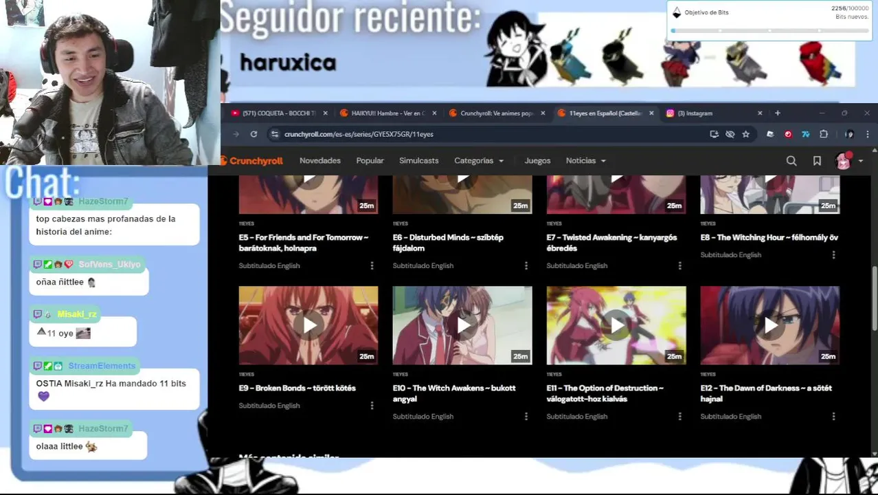
Task: Open Simulcasts menu item
Action: point(418,161)
